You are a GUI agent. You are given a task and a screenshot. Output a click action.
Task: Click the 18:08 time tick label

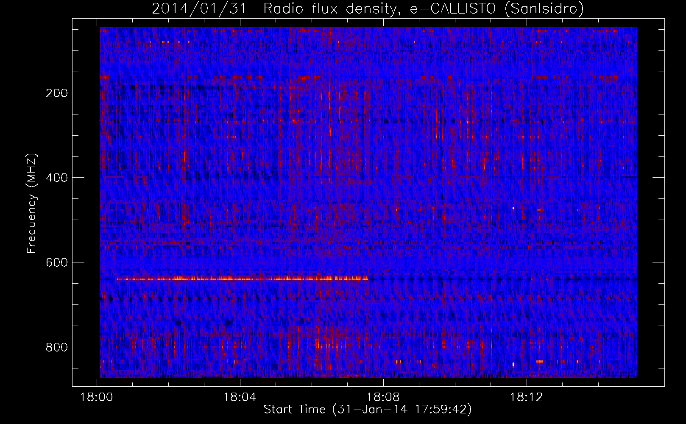(383, 397)
